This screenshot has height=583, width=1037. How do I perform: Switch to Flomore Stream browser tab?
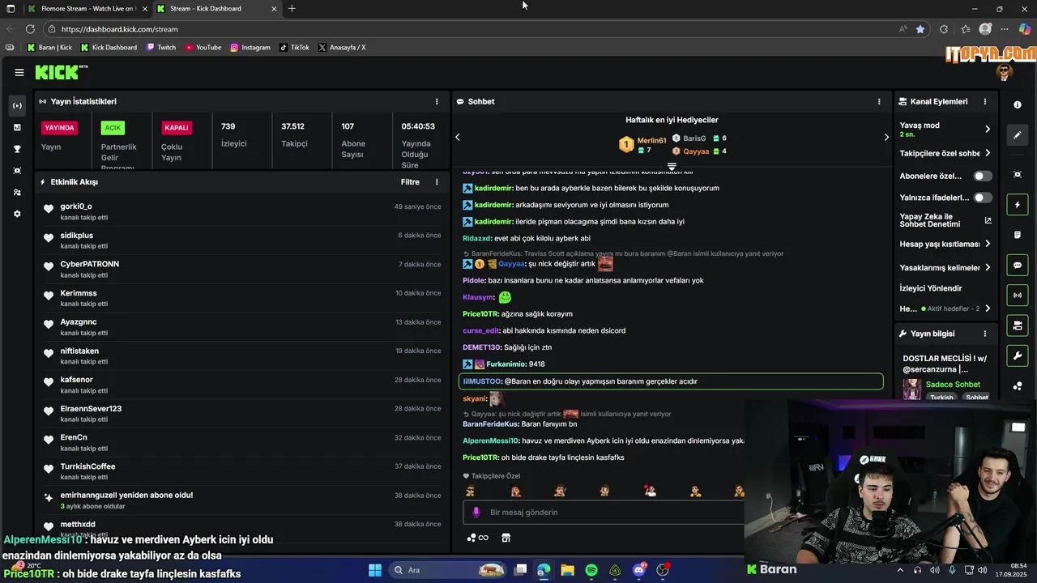tap(87, 9)
